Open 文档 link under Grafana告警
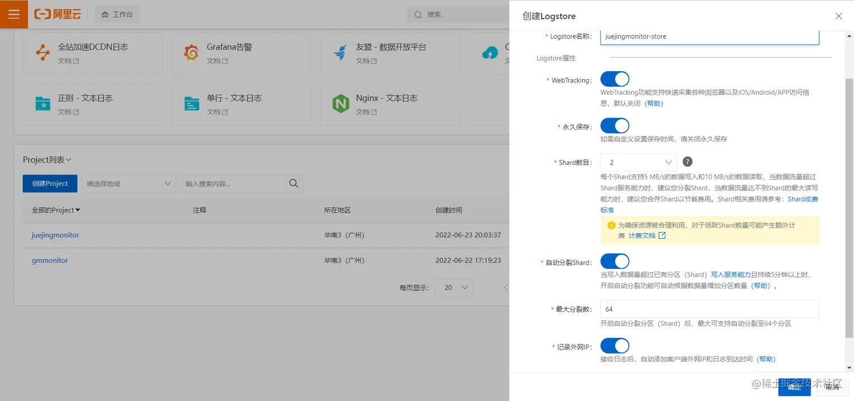854x401 pixels. (217, 61)
